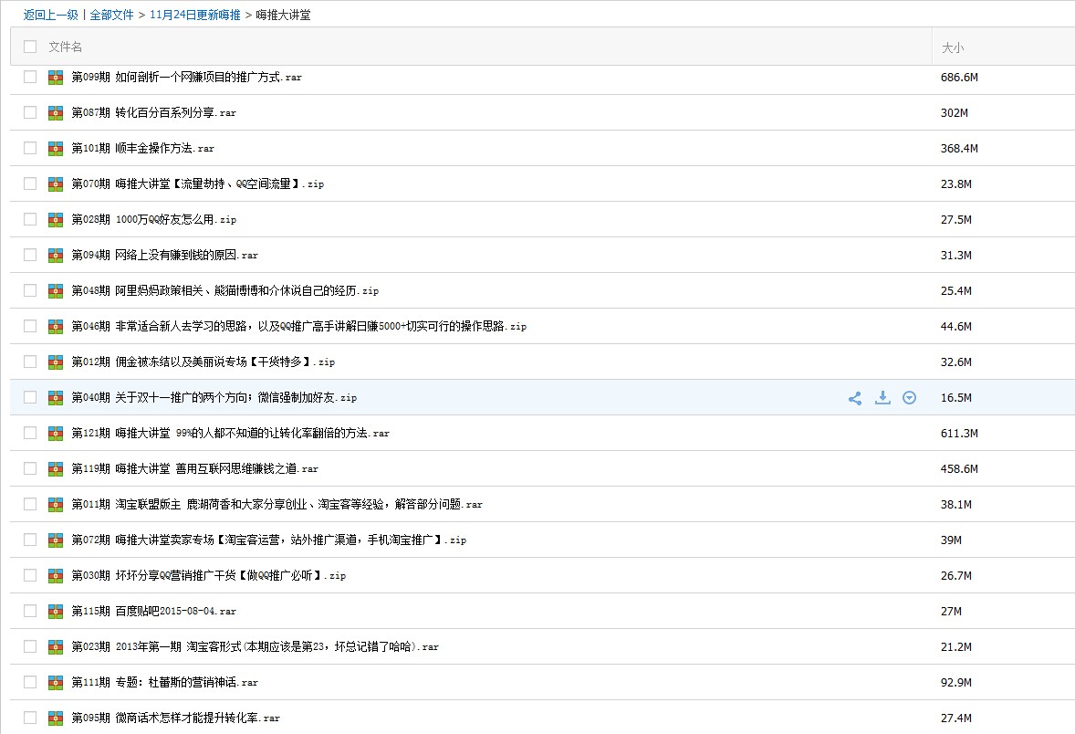
Task: Click archive icon of 第121期 file
Action: tap(56, 434)
